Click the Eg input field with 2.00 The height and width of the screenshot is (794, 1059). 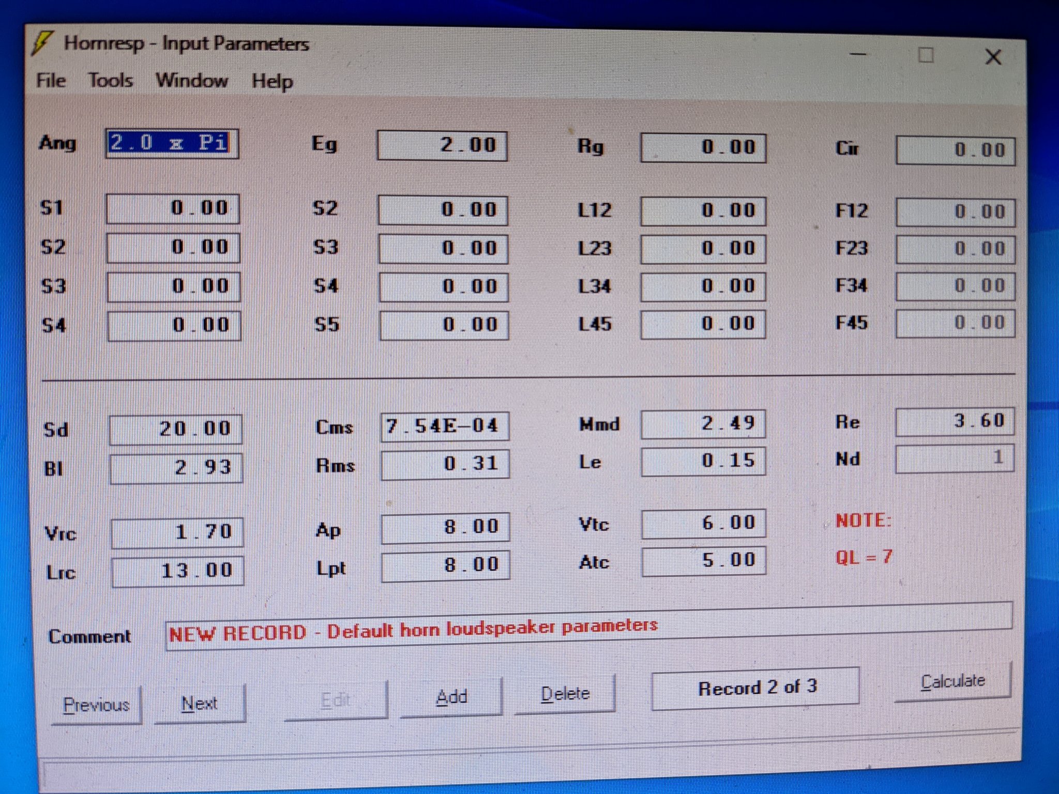click(x=442, y=146)
